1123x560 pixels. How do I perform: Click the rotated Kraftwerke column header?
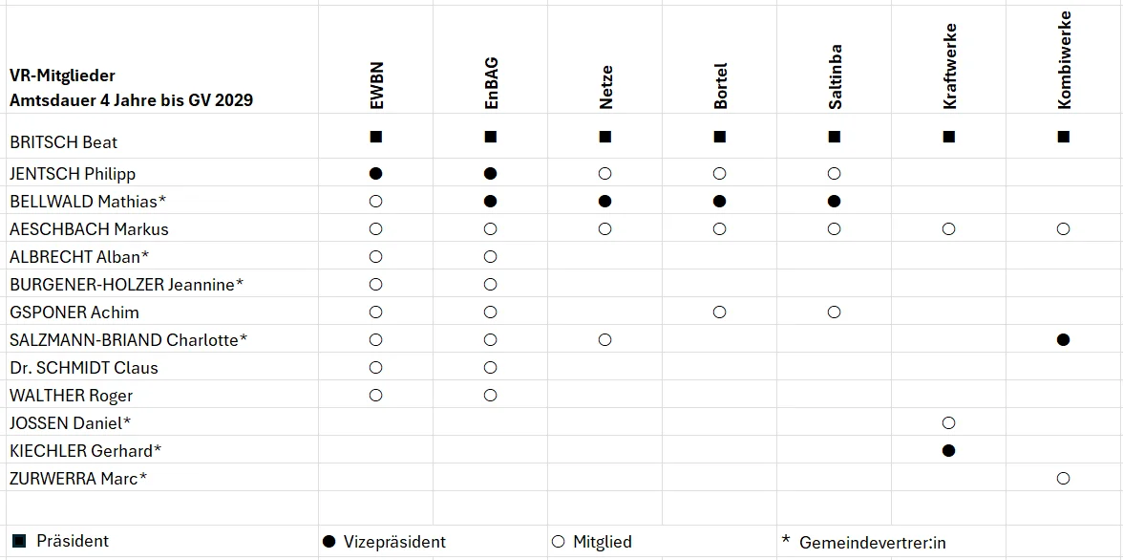[x=949, y=80]
